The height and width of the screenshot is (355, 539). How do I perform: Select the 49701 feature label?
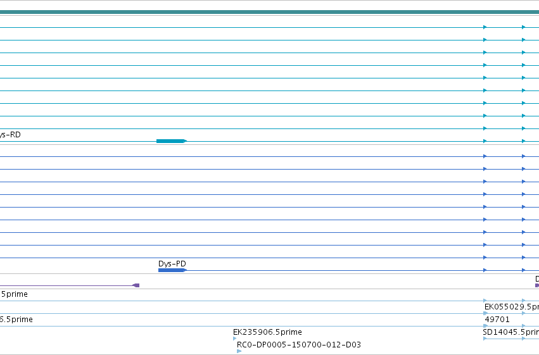point(497,320)
